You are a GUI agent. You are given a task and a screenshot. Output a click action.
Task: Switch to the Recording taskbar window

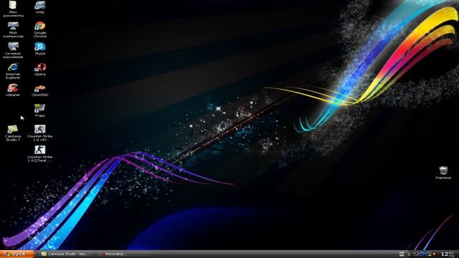click(113, 254)
